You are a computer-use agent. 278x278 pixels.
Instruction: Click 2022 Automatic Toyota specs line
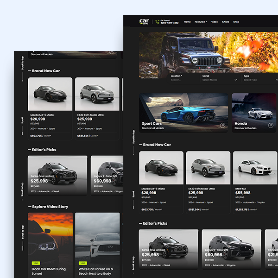point(250,202)
